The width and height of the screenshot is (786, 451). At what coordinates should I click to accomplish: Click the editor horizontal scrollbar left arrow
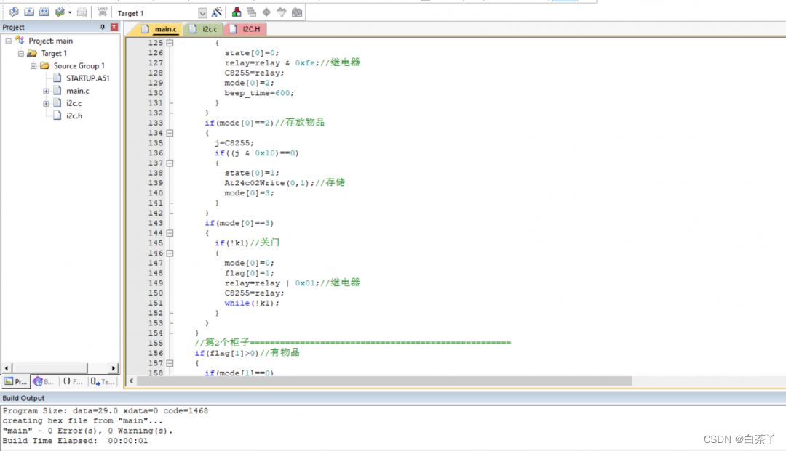pos(131,381)
